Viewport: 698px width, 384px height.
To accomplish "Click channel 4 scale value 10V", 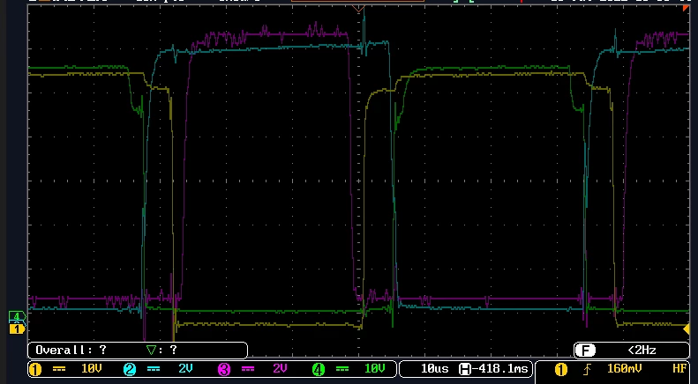I will coord(374,368).
